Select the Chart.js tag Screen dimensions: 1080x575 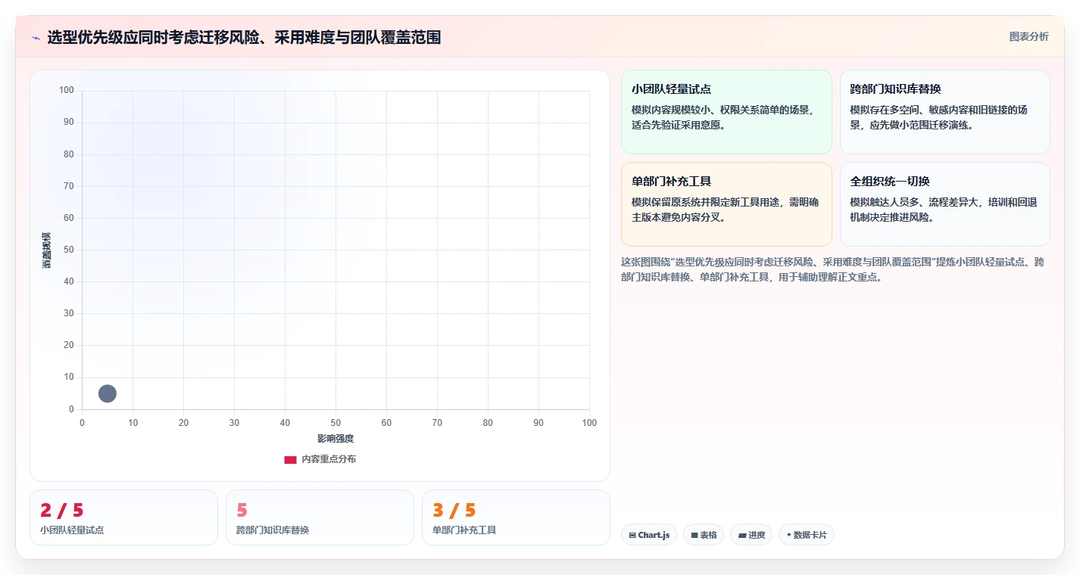[x=649, y=535]
